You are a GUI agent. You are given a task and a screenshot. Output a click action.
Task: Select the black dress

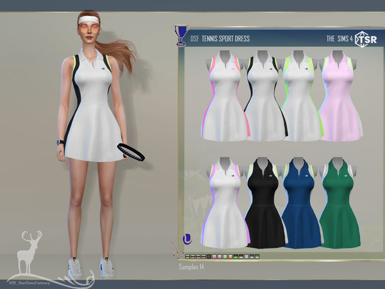(264, 203)
